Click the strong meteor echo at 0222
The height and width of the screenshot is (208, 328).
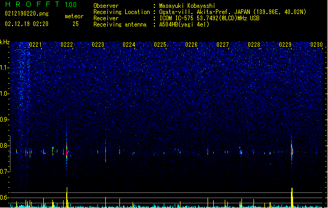pos(67,151)
